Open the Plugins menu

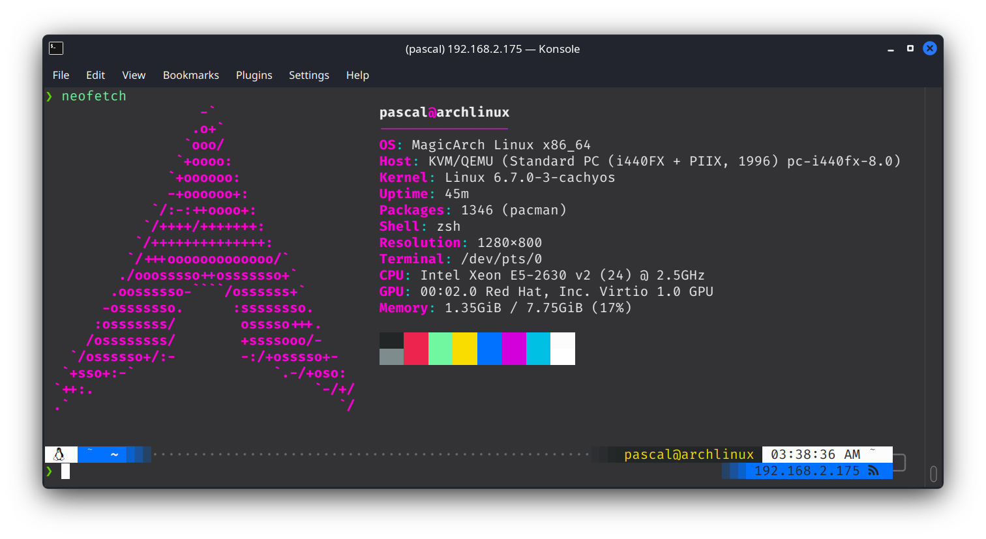254,75
